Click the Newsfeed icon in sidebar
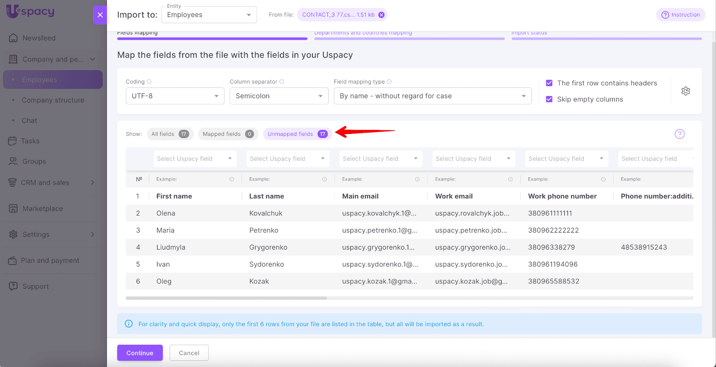This screenshot has width=716, height=367. [x=13, y=38]
